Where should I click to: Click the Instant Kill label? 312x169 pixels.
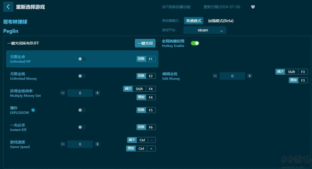18,130
